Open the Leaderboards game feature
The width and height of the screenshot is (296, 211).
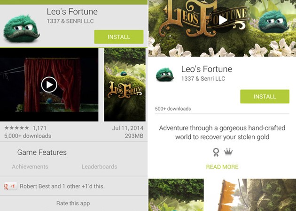99,166
